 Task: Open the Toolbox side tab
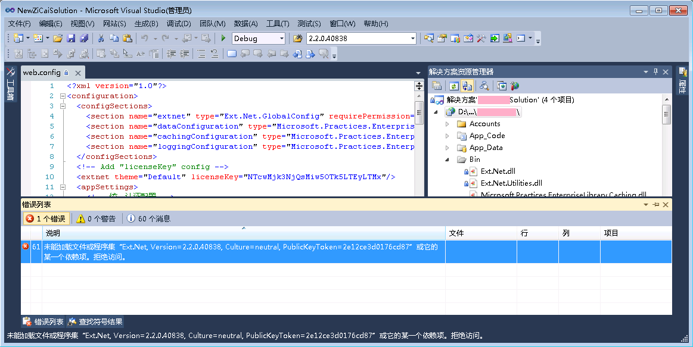click(11, 84)
